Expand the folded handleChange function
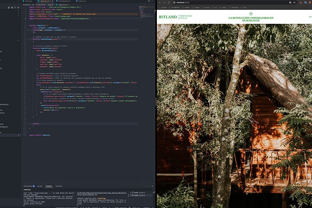This screenshot has height=208, width=312. [28, 39]
